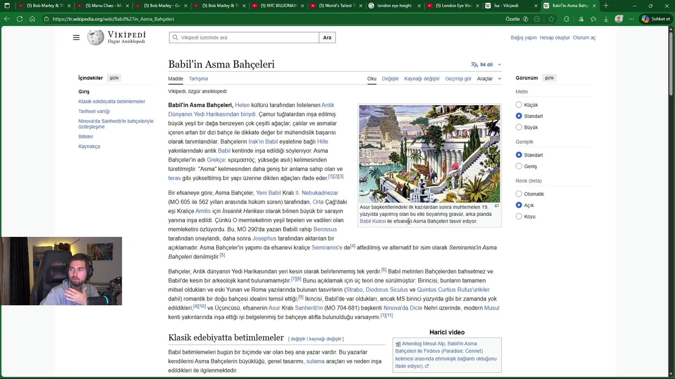The height and width of the screenshot is (379, 675).
Task: Reload the page with refresh icon
Action: pyautogui.click(x=20, y=19)
